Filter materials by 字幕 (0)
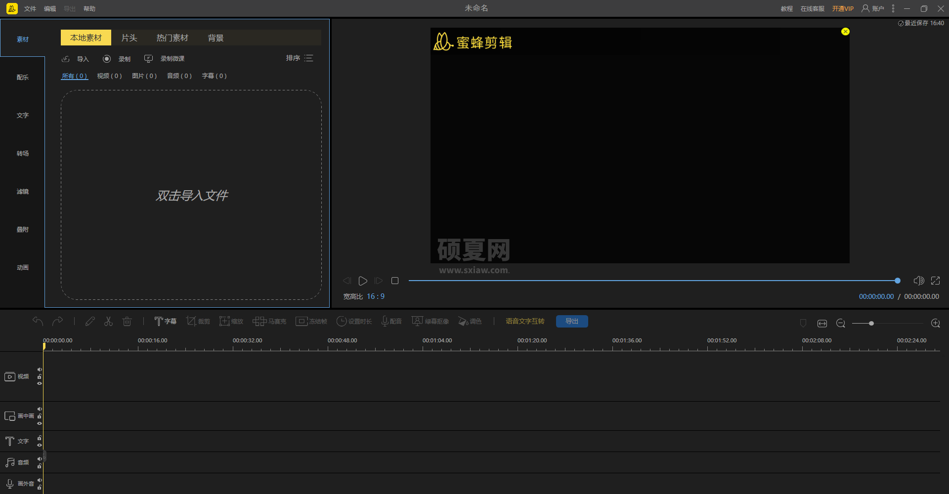949x494 pixels. pyautogui.click(x=215, y=76)
